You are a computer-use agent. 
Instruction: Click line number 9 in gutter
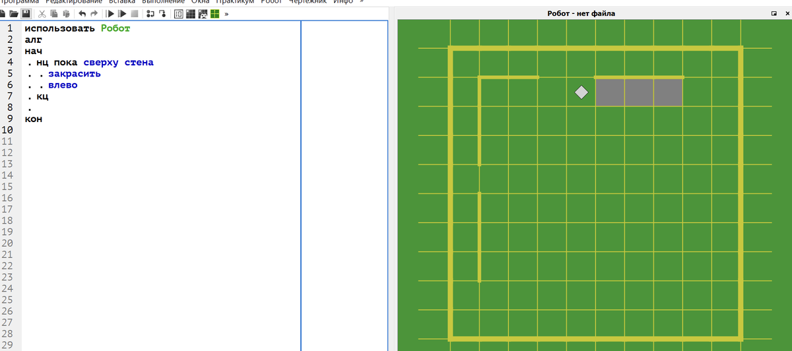(10, 119)
